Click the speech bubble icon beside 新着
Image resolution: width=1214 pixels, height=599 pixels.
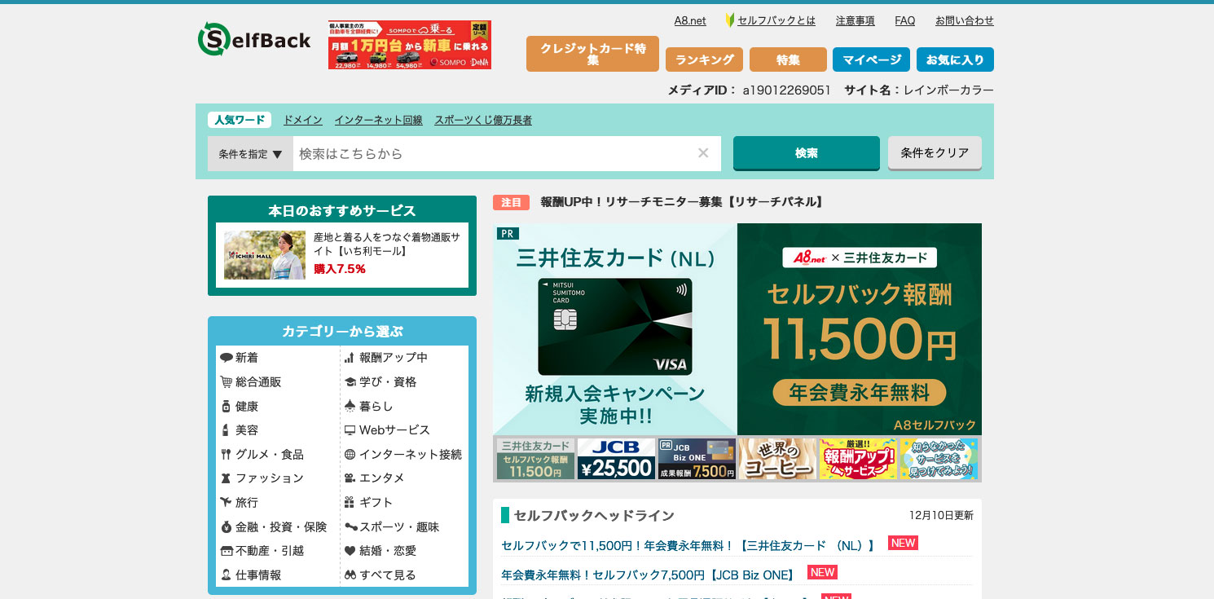pyautogui.click(x=226, y=358)
